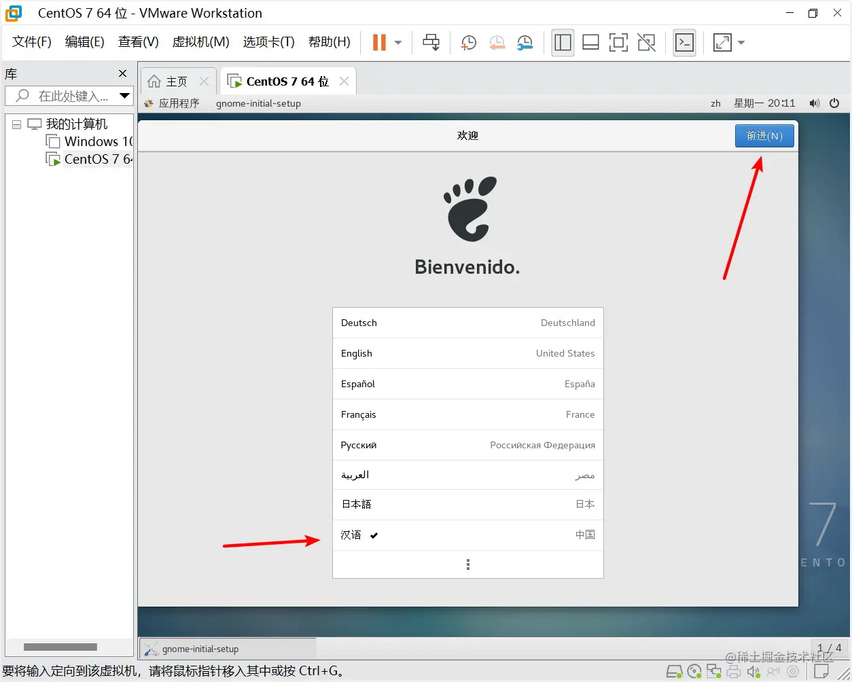852x682 pixels.
Task: Click gnome-initial-setup taskbar window button
Action: coord(228,649)
